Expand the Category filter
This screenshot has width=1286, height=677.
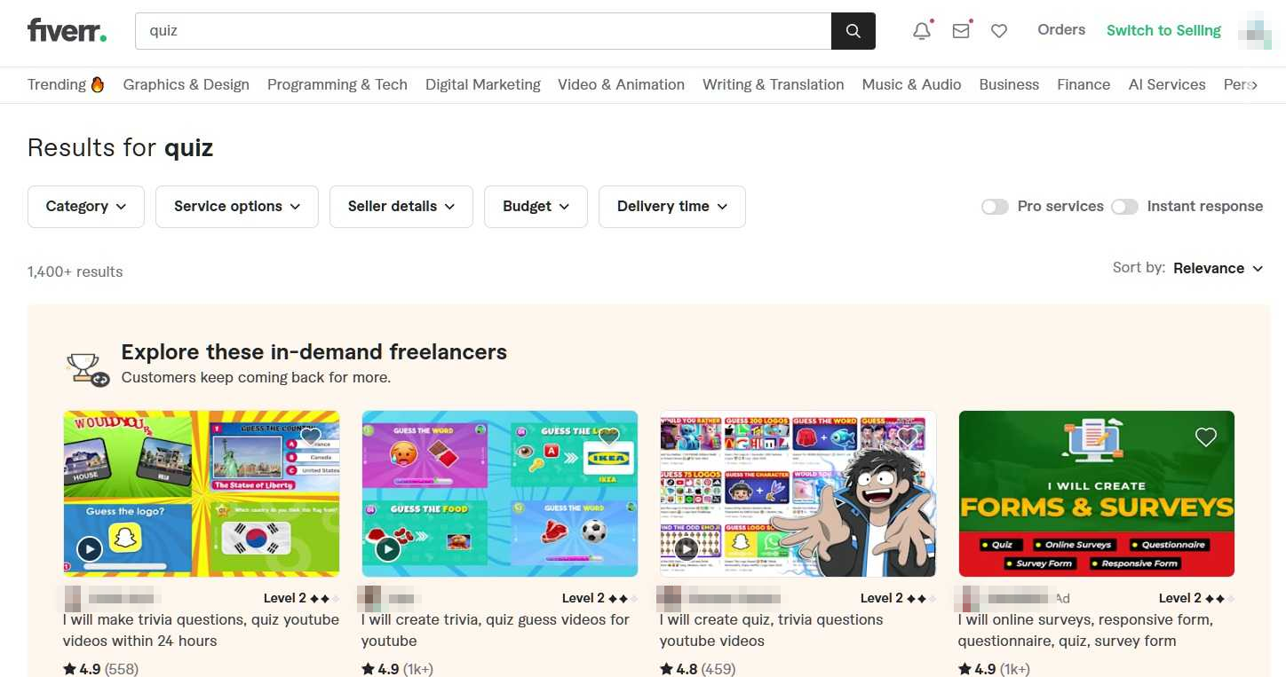coord(86,207)
